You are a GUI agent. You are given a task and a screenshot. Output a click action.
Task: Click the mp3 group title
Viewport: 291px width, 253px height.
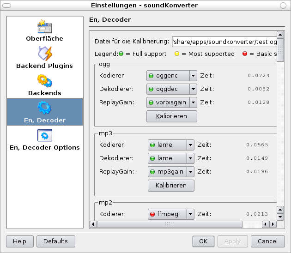pyautogui.click(x=106, y=133)
